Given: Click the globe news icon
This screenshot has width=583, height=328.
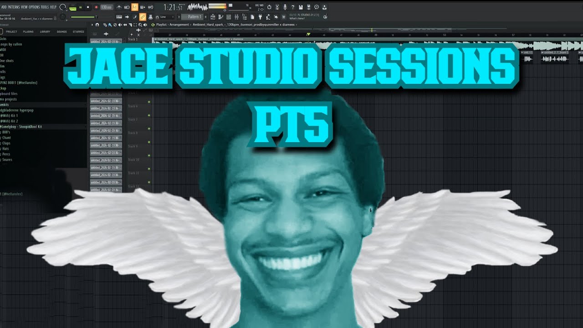Looking at the screenshot, I should coord(325,17).
